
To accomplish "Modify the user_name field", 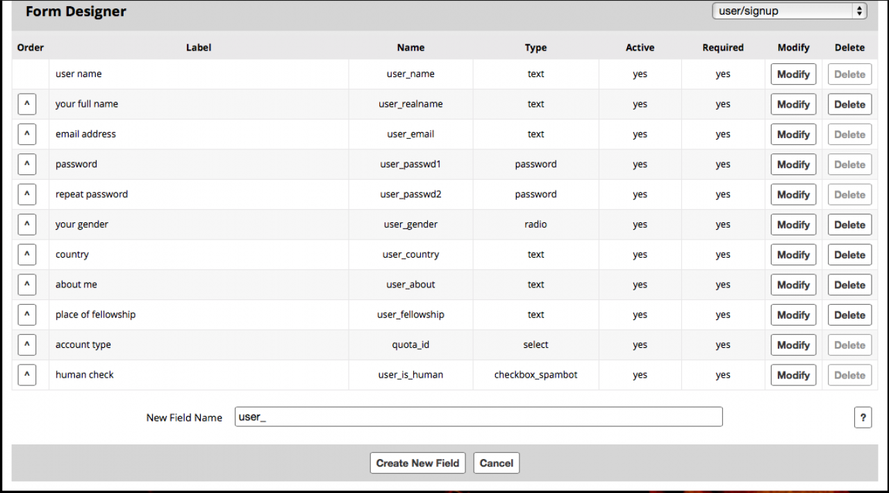I will 793,74.
